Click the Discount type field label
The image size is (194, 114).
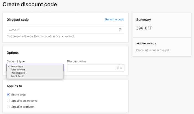(x=16, y=61)
